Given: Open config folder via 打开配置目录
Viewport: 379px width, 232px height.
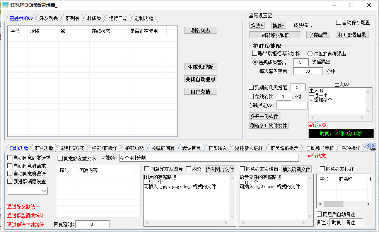Looking at the screenshot, I should [x=352, y=35].
